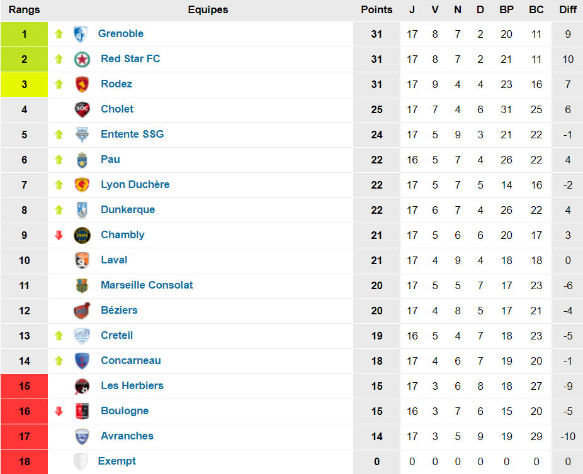Viewport: 583px width, 474px height.
Task: Click the Marseille Consolat crest
Action: coord(82,285)
